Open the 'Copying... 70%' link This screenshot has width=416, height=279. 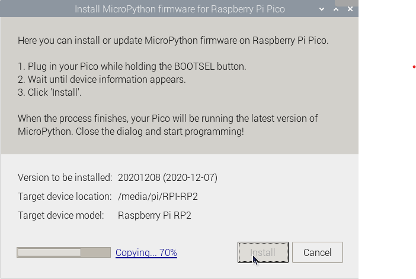point(146,252)
